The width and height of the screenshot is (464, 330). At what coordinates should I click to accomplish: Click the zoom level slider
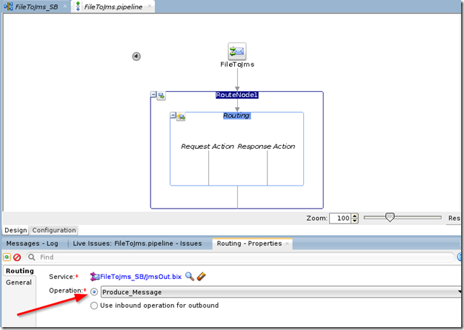[x=390, y=217]
